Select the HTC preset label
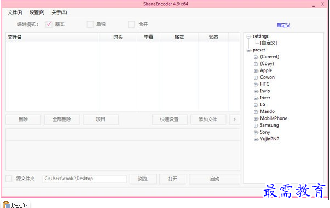 [x=264, y=84]
